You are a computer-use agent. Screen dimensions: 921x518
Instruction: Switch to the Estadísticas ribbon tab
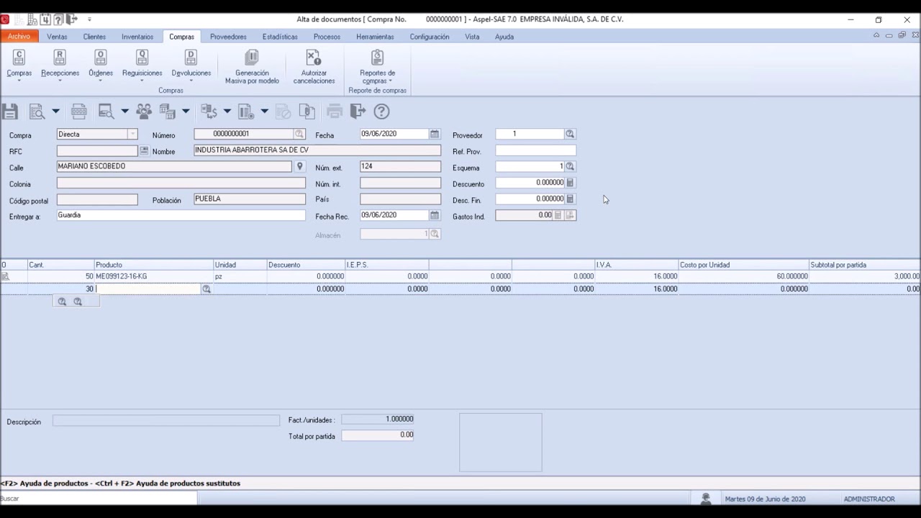click(x=280, y=37)
